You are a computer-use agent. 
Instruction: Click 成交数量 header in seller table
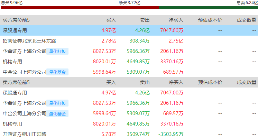pyautogui.click(x=247, y=82)
